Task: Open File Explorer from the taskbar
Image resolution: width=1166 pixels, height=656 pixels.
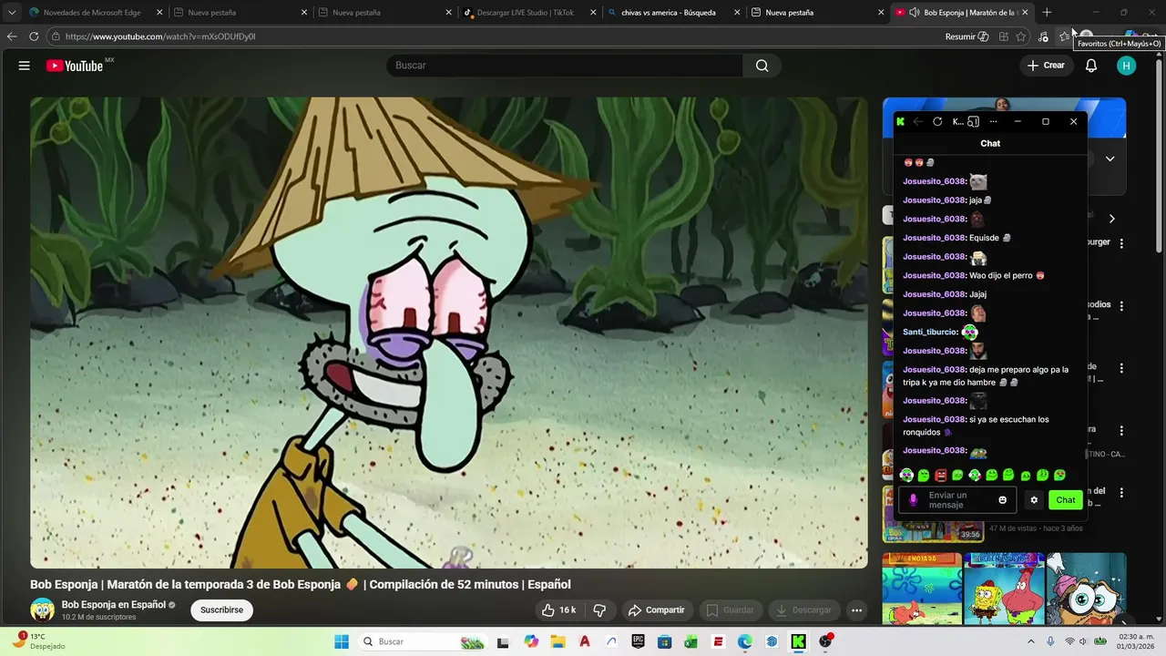Action: [x=557, y=641]
